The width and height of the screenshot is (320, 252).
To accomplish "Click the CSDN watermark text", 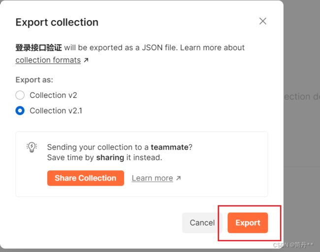I will [x=293, y=245].
